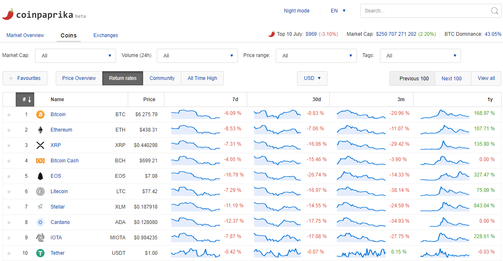
Task: Enable Night mode
Action: coord(297,11)
